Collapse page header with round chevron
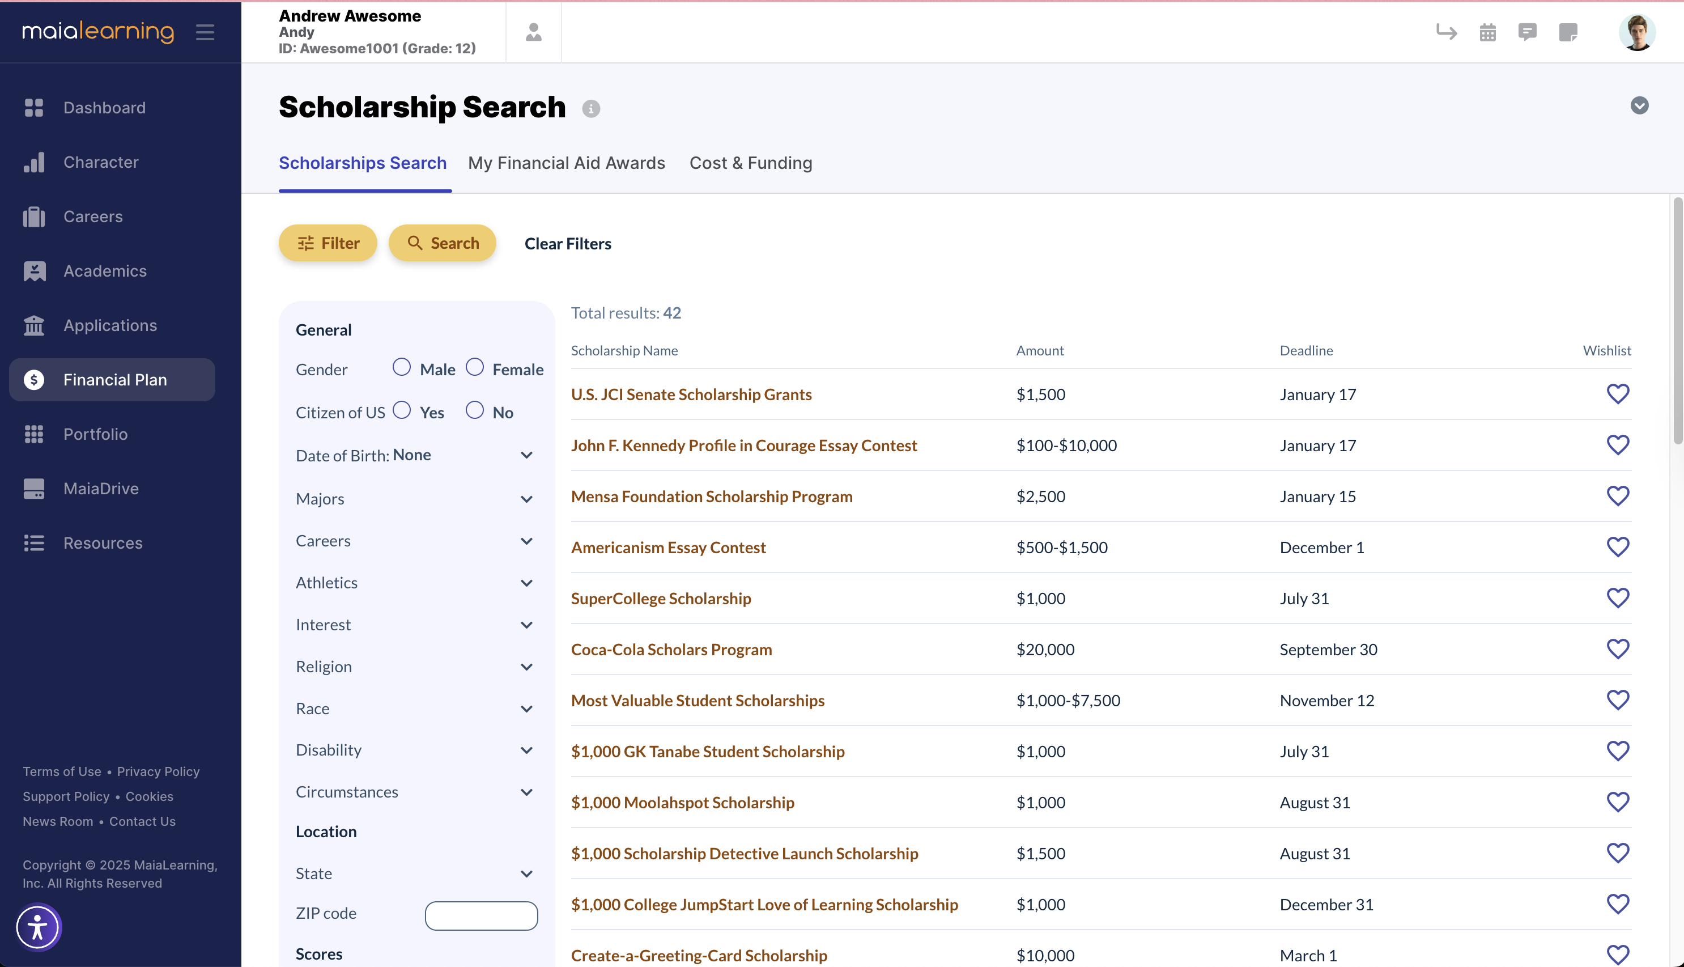1684x967 pixels. [1639, 105]
